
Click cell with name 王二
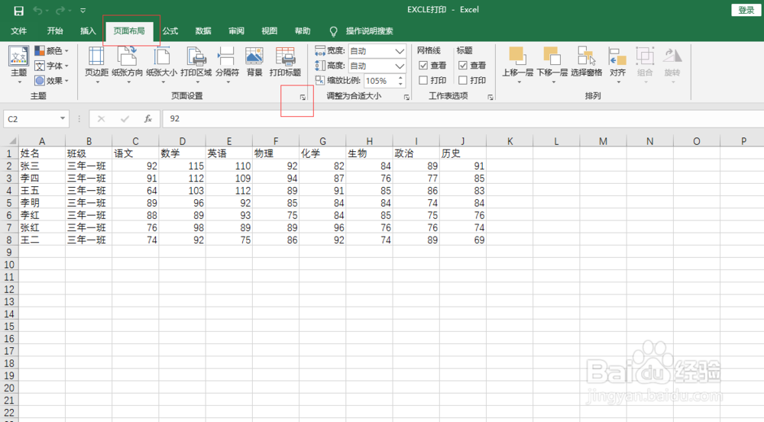point(42,240)
